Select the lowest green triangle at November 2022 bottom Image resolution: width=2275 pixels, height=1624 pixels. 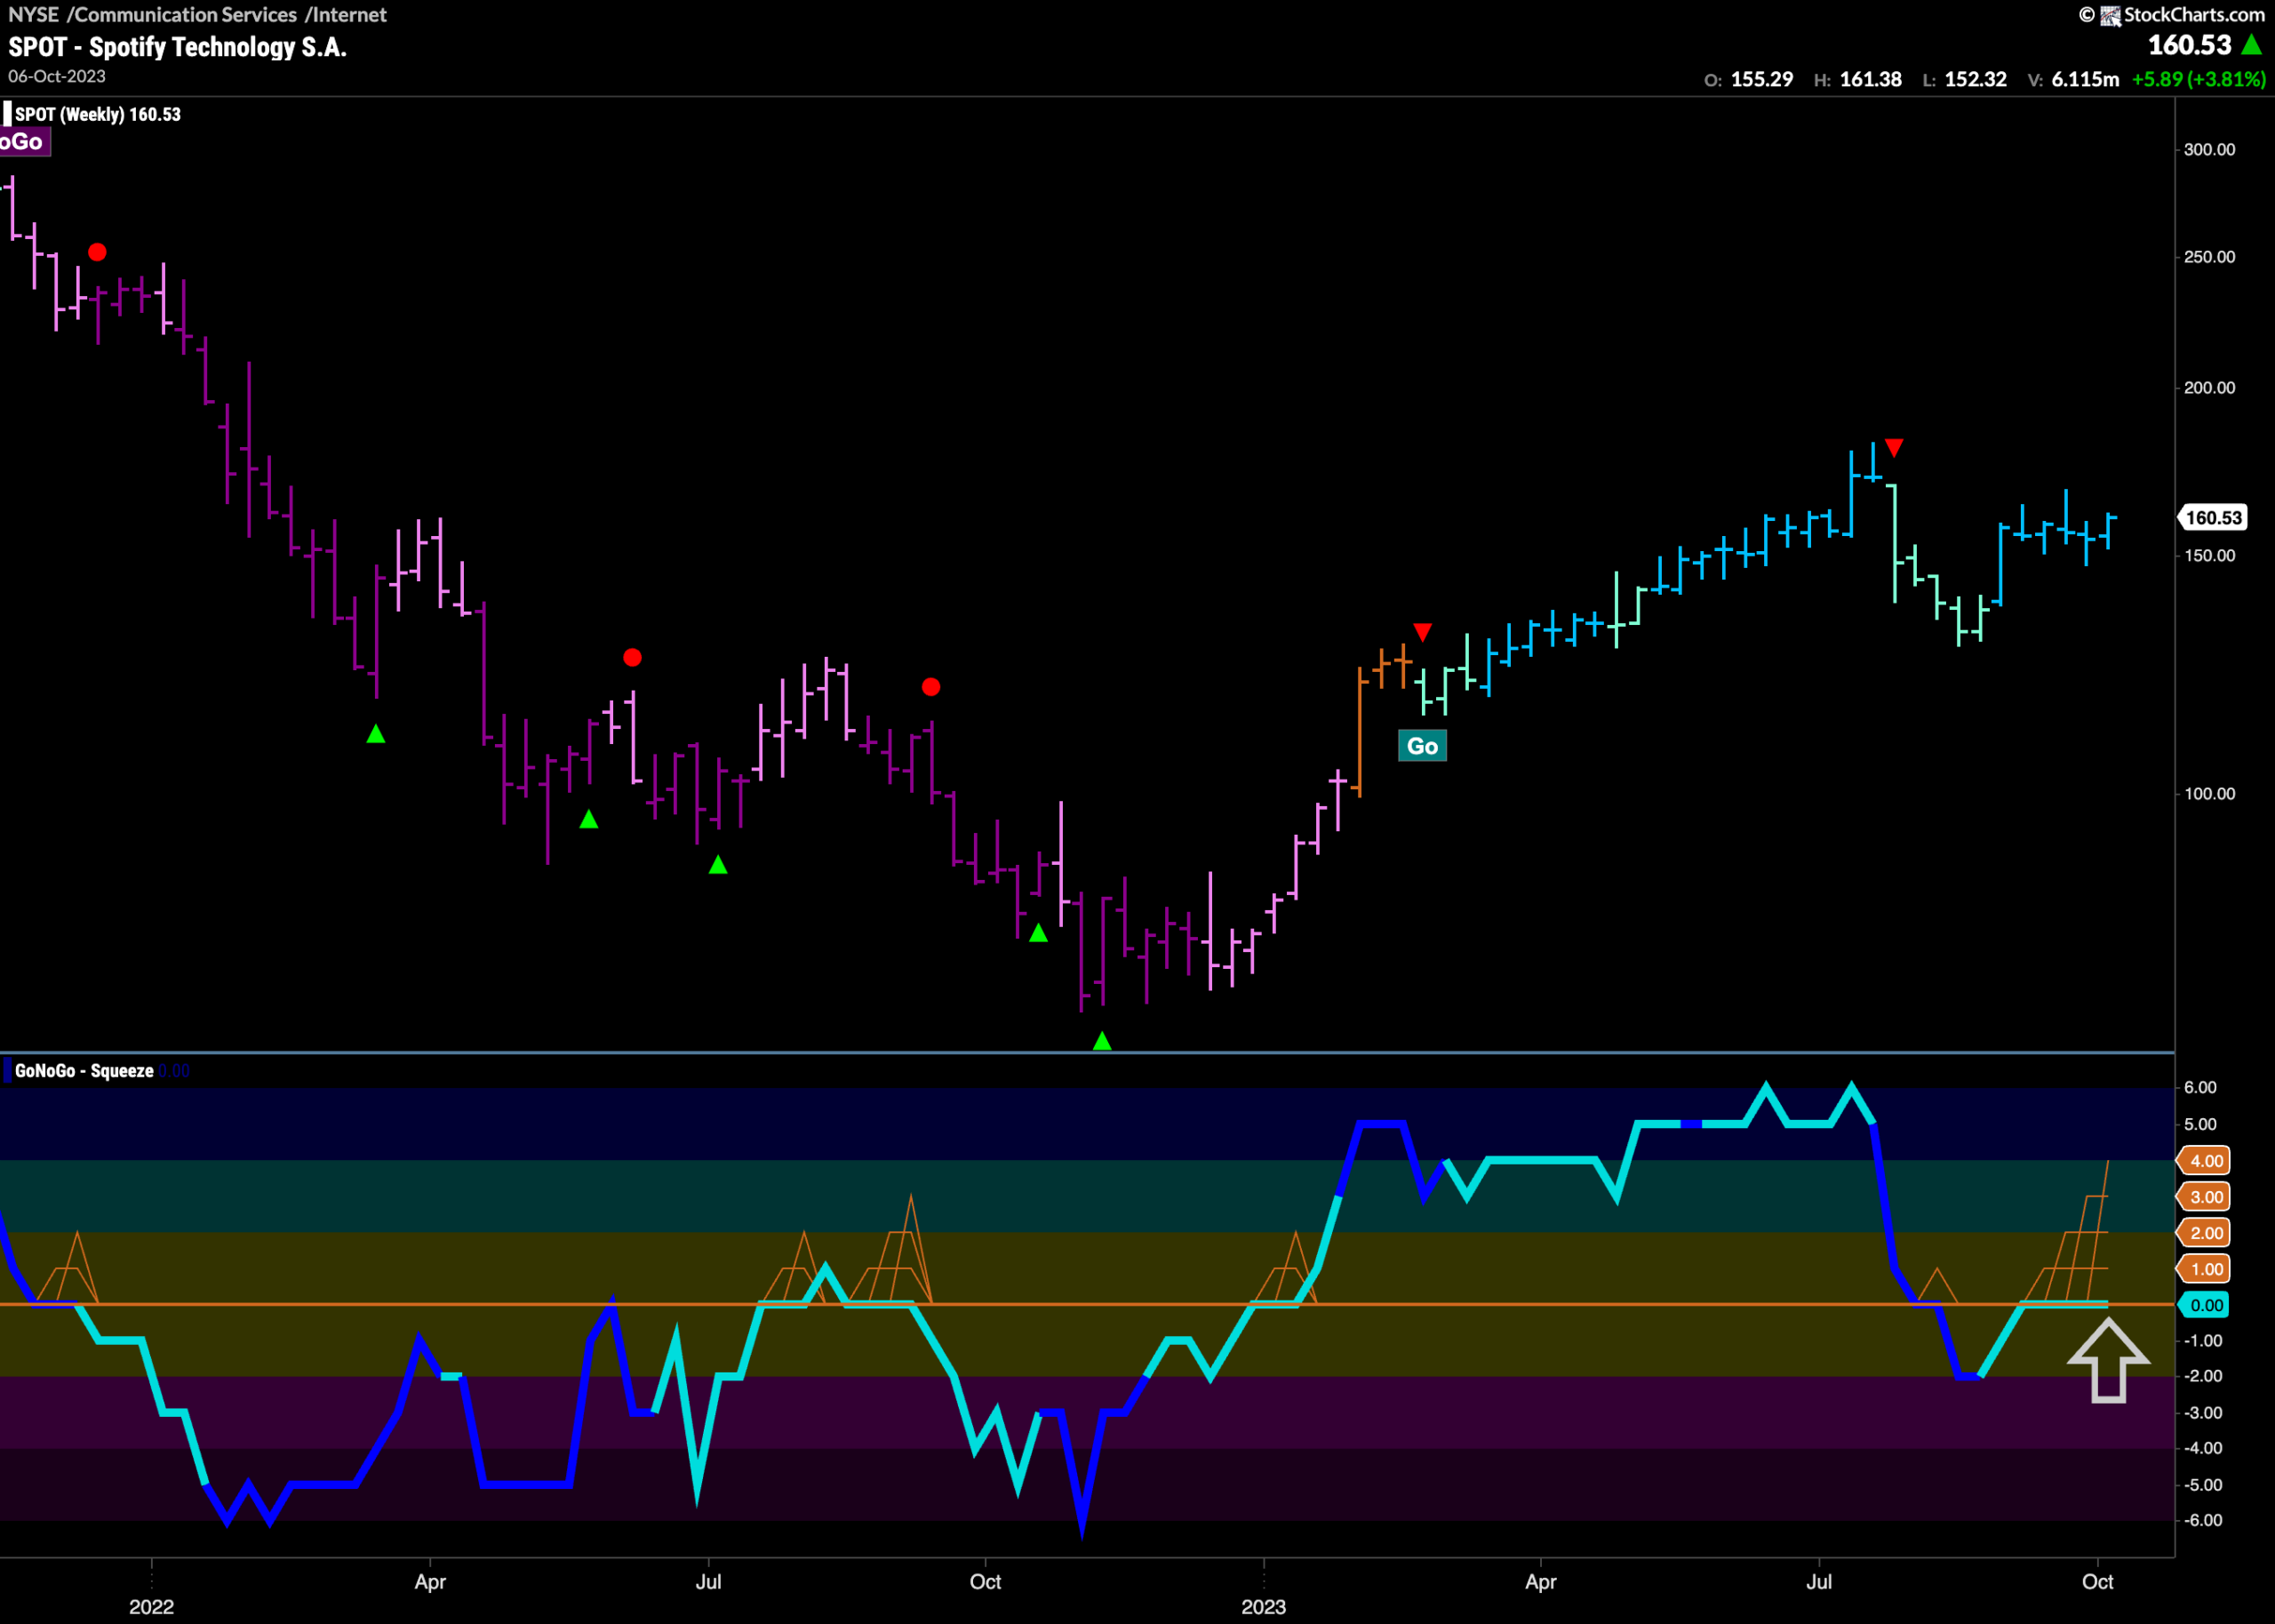click(1102, 1041)
